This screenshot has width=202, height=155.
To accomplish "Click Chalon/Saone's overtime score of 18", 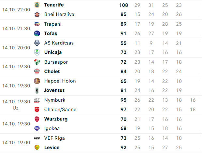I will 193,110.
